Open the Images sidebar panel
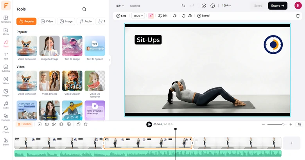This screenshot has width=305, height=160. coord(6,92)
